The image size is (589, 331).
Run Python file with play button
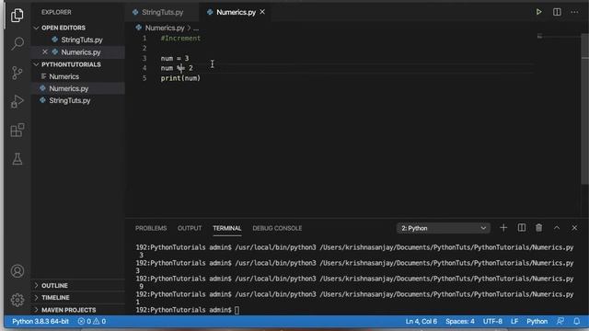[x=538, y=12]
